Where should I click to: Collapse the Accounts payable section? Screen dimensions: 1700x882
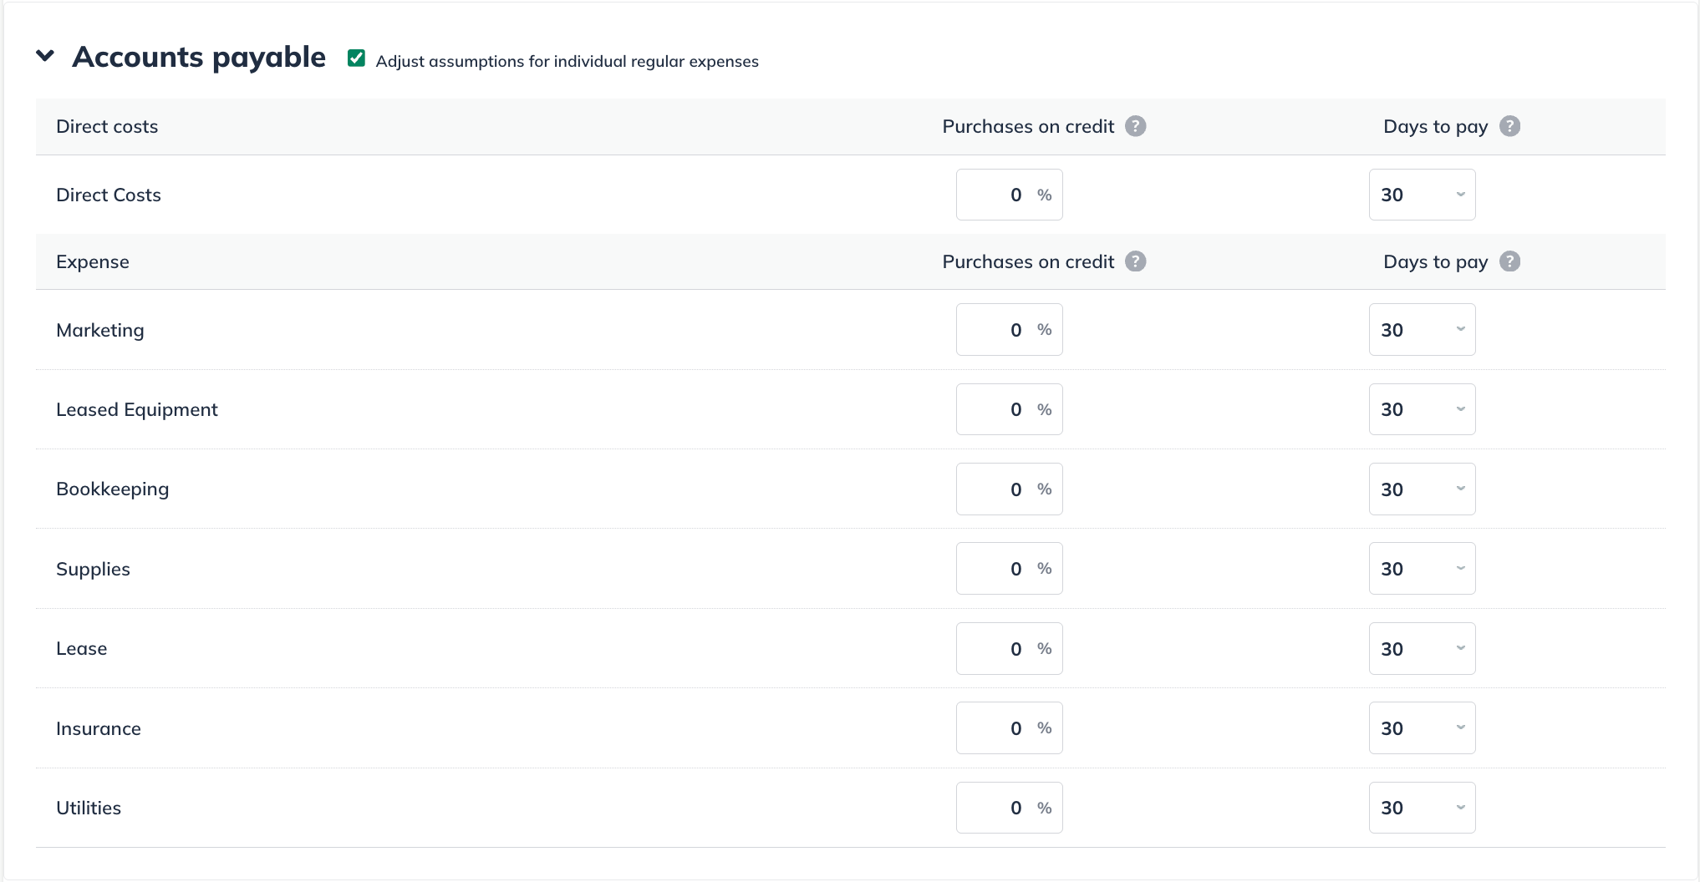tap(45, 56)
